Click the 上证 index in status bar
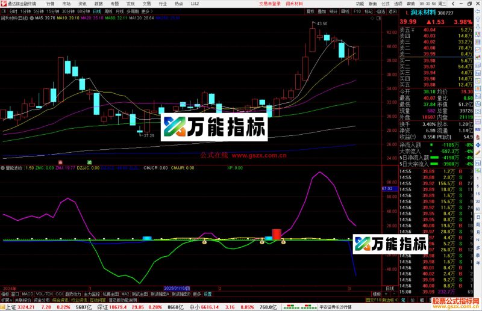The image size is (482, 311). click(x=11, y=307)
